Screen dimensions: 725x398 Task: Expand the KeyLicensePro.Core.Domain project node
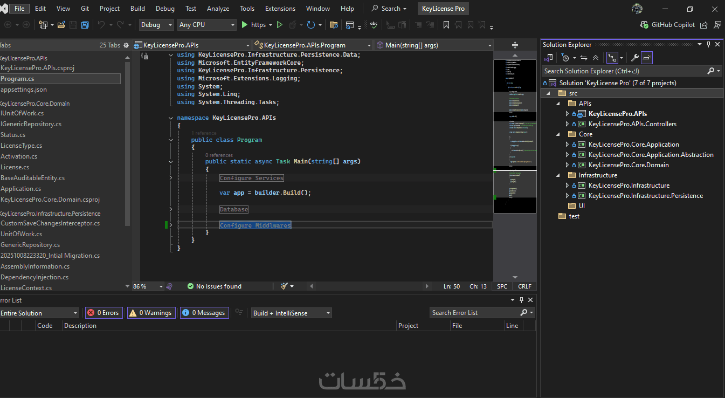tap(567, 165)
